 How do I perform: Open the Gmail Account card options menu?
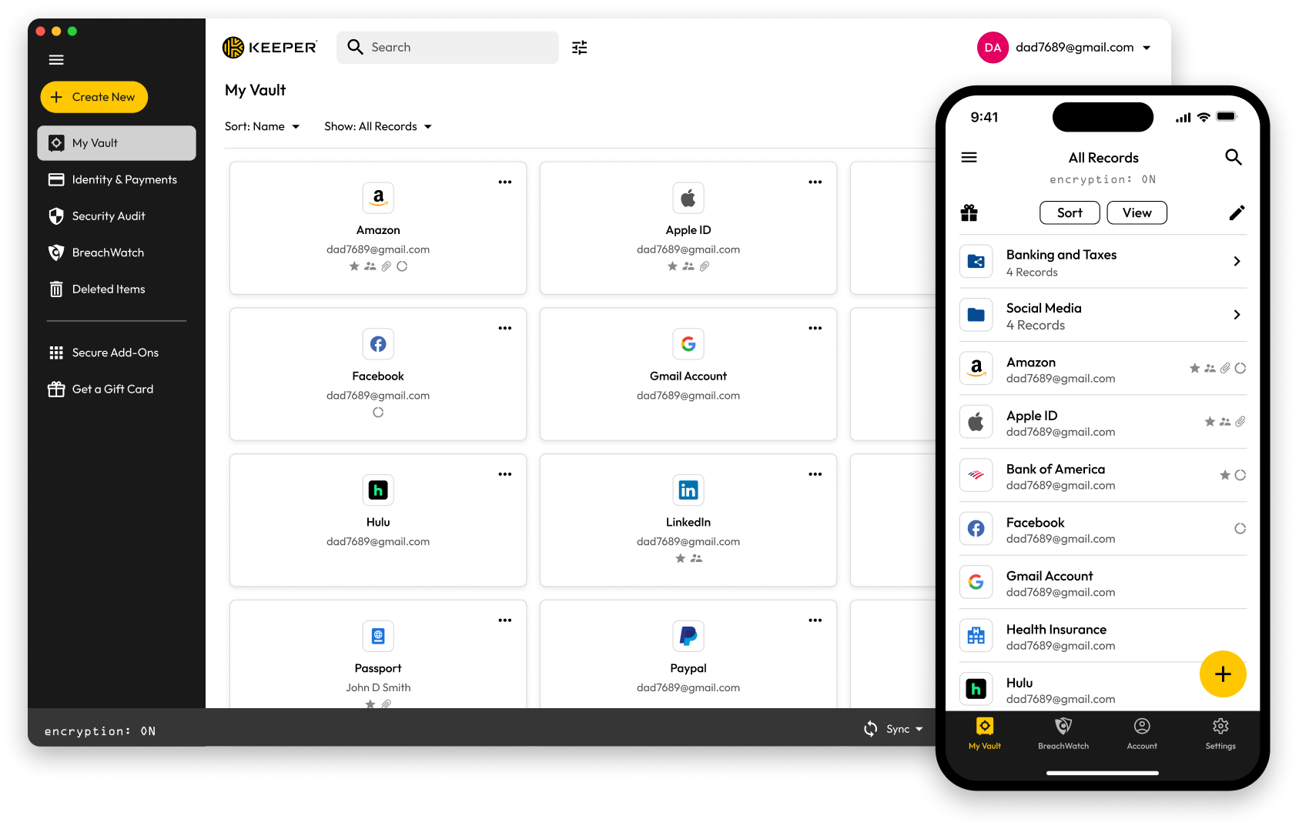pos(815,329)
